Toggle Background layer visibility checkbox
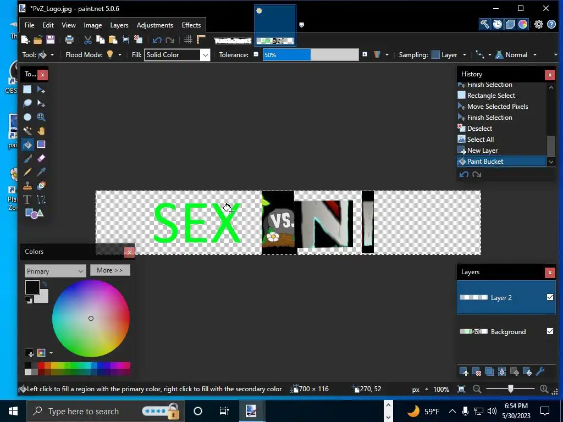Image resolution: width=563 pixels, height=422 pixels. 550,331
